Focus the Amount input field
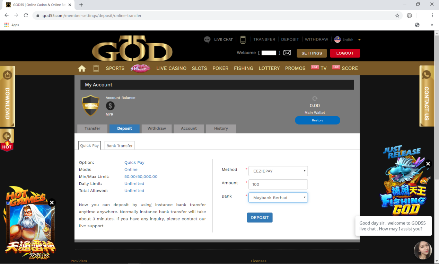This screenshot has width=439, height=264. coord(278,184)
